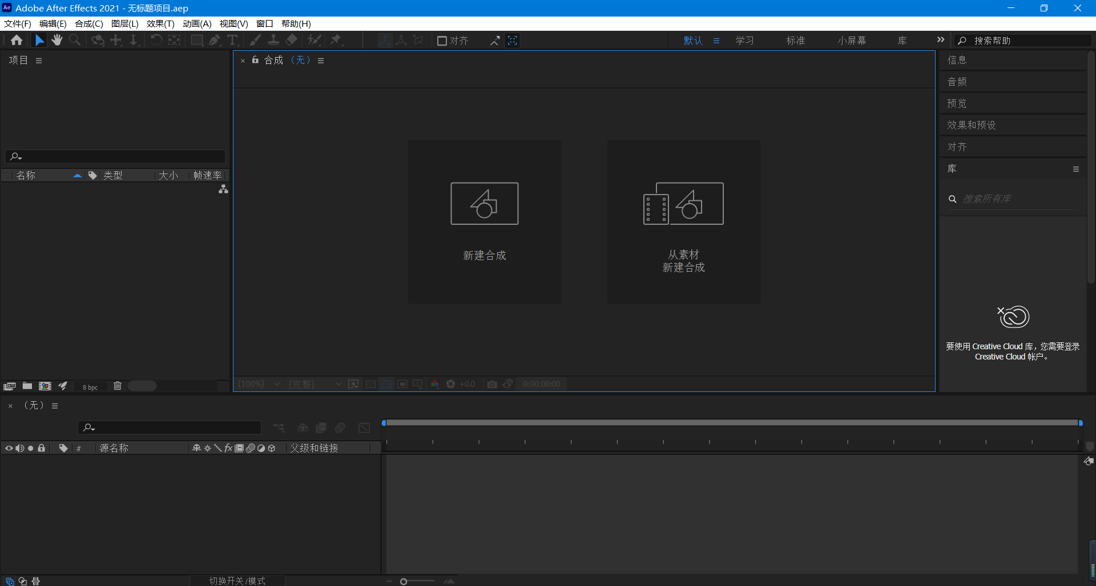Select the Pen tool
The height and width of the screenshot is (586, 1096).
[215, 40]
